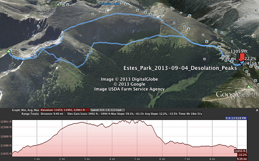
Task: Click the '-22.2%' red tag on the chart
Action: (x=243, y=155)
